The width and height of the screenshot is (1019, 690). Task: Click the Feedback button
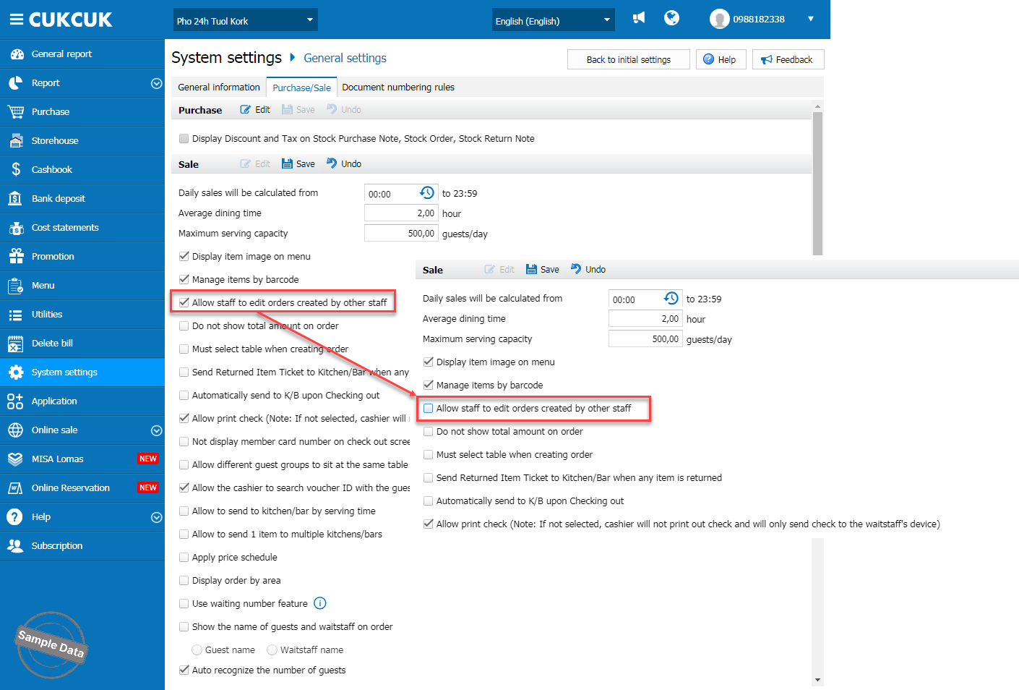(788, 59)
